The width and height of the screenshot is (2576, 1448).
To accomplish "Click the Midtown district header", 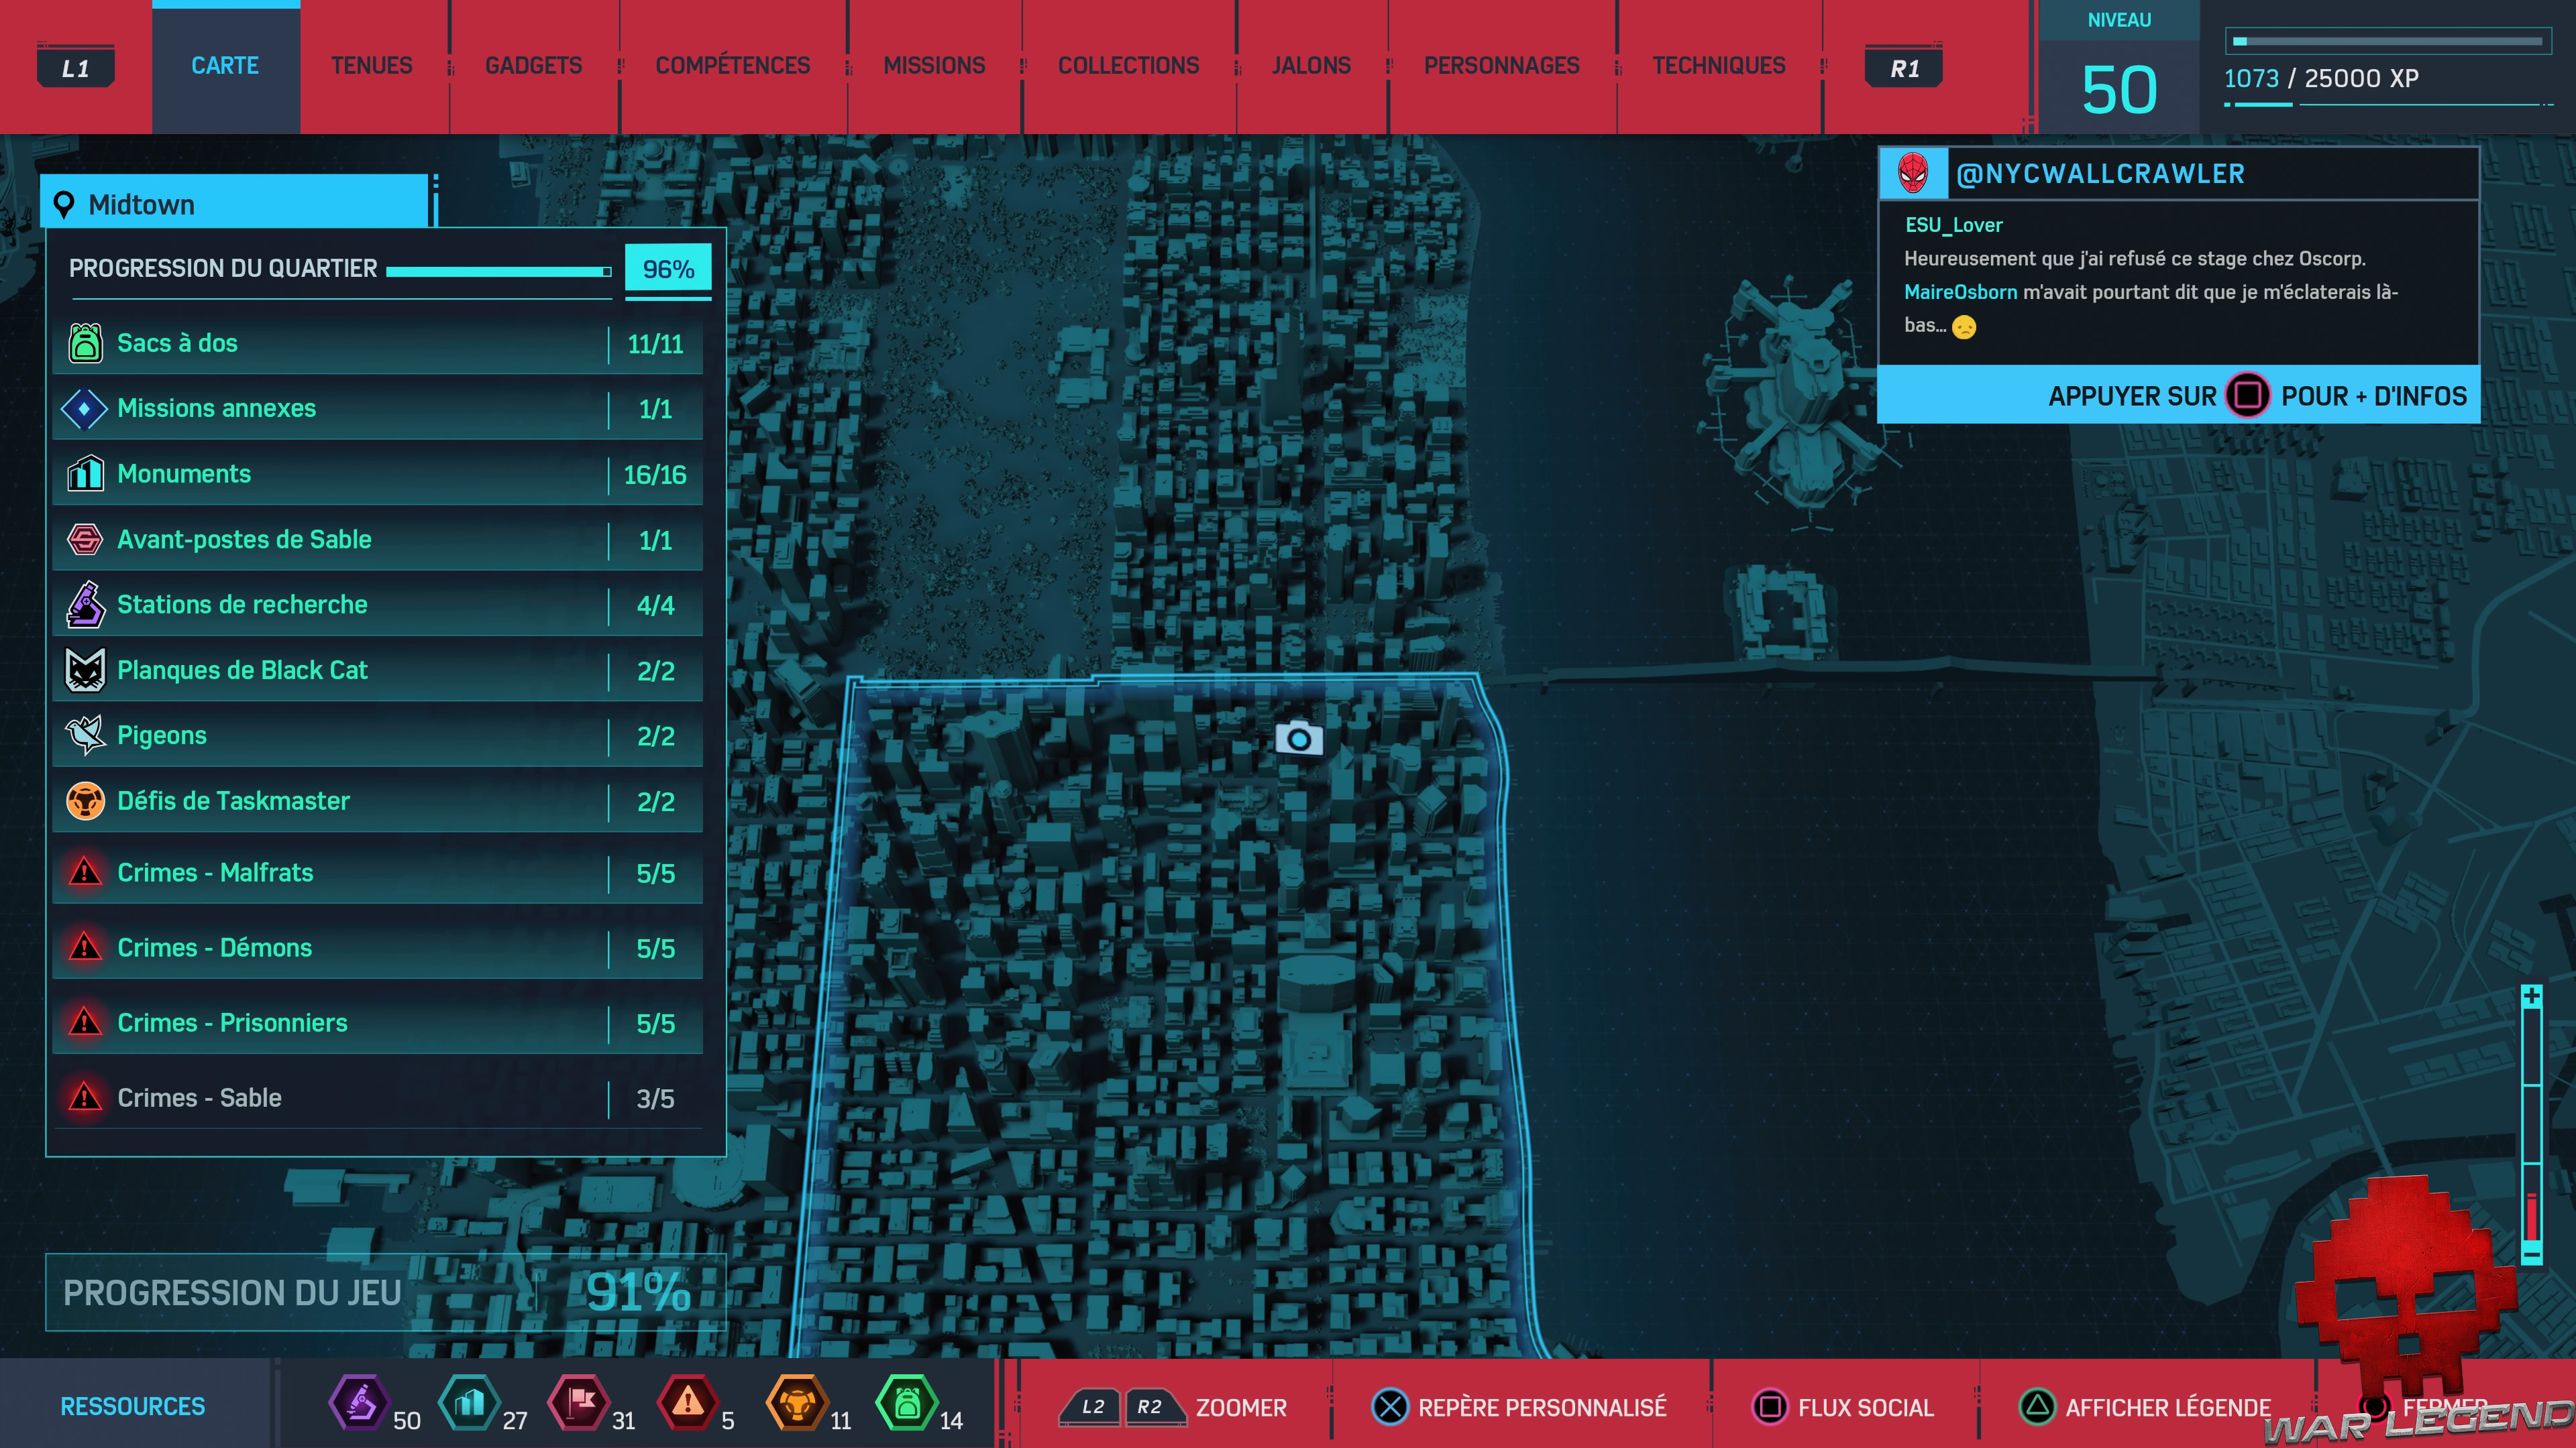I will (235, 204).
